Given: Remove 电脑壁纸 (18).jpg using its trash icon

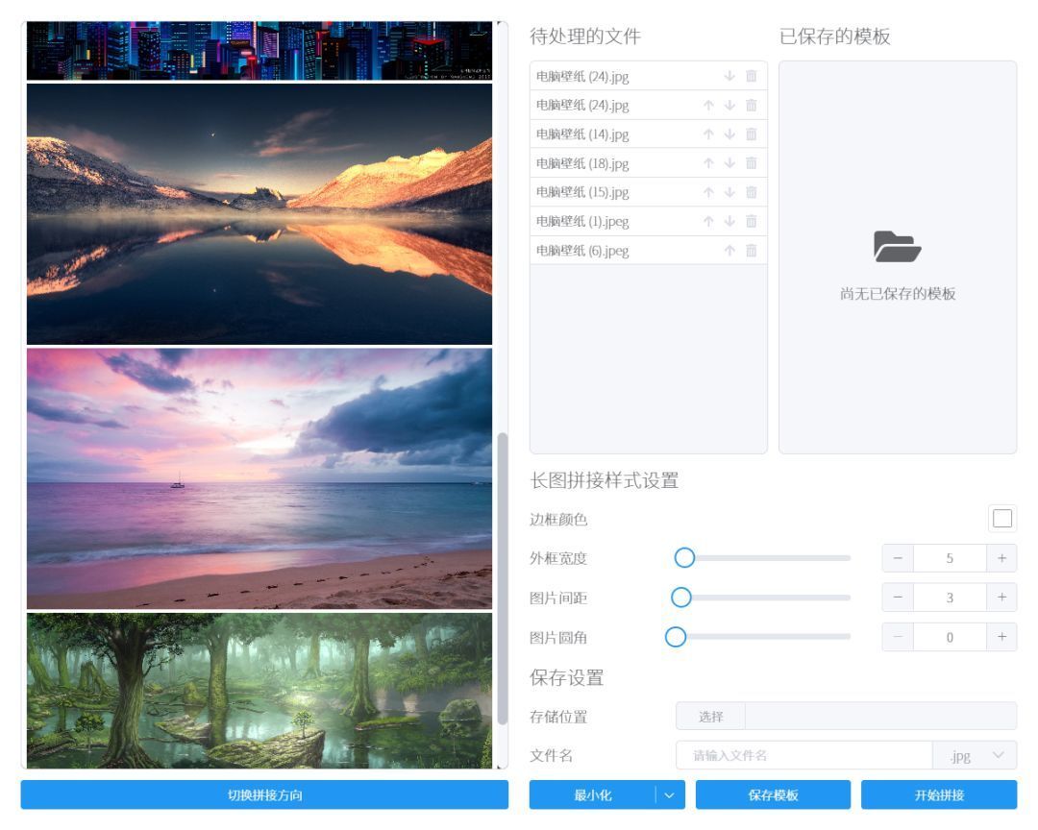Looking at the screenshot, I should click(751, 162).
